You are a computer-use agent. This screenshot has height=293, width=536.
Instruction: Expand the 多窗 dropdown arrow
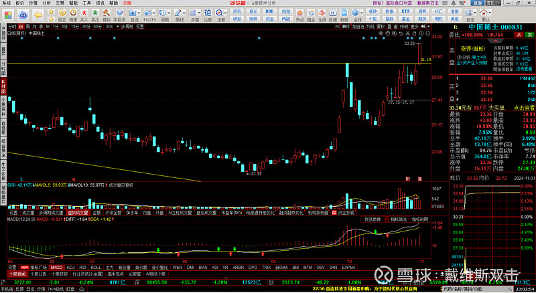[199, 13]
